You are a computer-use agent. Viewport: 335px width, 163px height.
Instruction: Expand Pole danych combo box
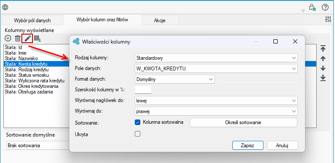216,69
